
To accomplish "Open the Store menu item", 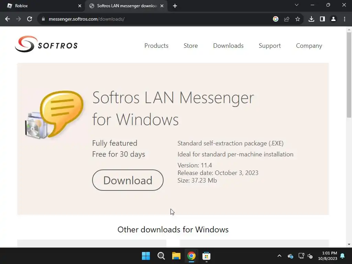I will [x=190, y=46].
